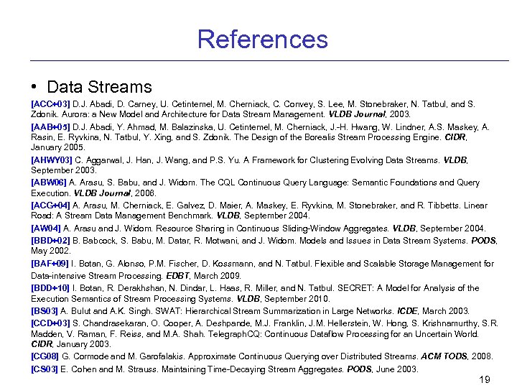Screen dimensions: 517x388
Task: Click 'SECRET' in the BDD+10 title
Action: (x=355, y=288)
